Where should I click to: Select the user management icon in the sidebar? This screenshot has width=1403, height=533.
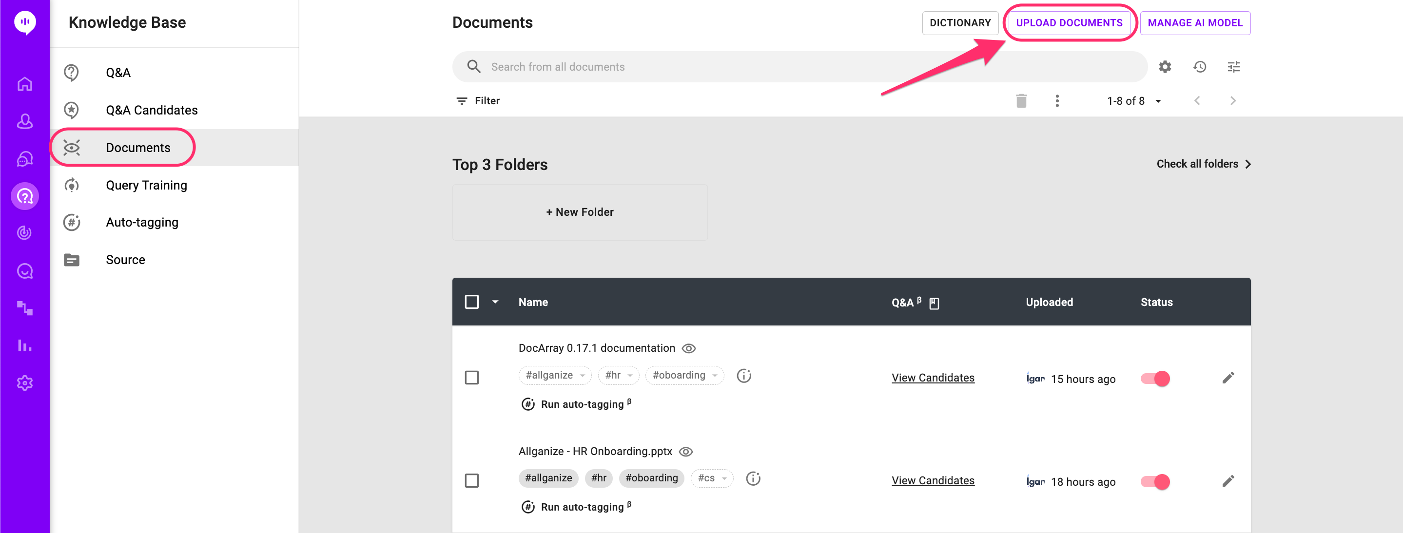[x=24, y=122]
